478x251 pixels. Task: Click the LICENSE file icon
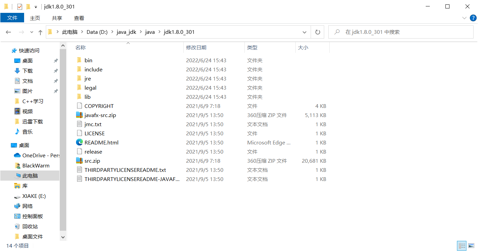click(x=79, y=133)
